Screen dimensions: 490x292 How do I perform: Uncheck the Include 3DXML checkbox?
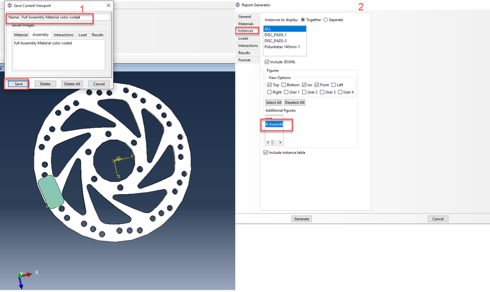(x=267, y=62)
